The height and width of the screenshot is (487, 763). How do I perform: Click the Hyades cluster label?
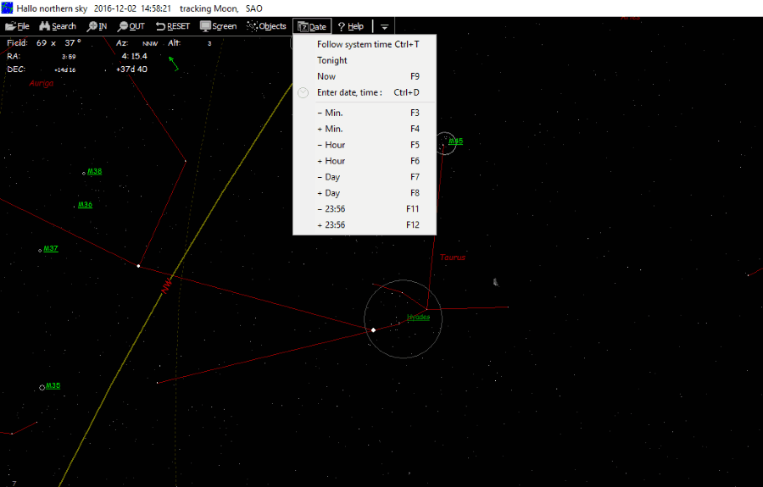tap(418, 318)
